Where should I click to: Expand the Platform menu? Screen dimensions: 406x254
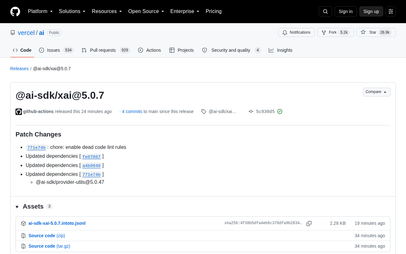pyautogui.click(x=40, y=11)
